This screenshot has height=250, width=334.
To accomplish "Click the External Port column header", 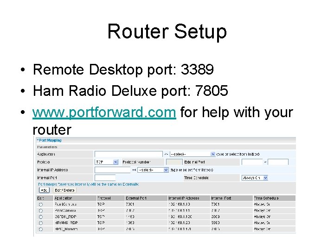I will coord(146,198).
